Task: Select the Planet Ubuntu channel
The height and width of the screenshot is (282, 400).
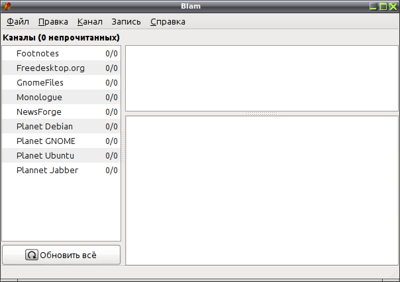Action: (x=61, y=155)
